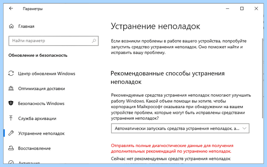
Task: Expand the troubleshooting dropdown chevron arrow
Action: (244, 128)
